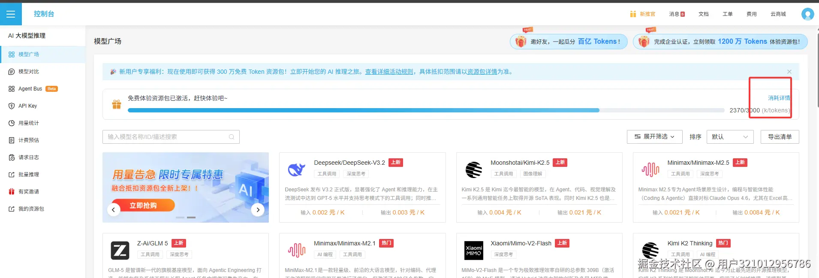Click 资源包详情 link in banner
Viewport: 819px width, 278px height.
coord(482,72)
